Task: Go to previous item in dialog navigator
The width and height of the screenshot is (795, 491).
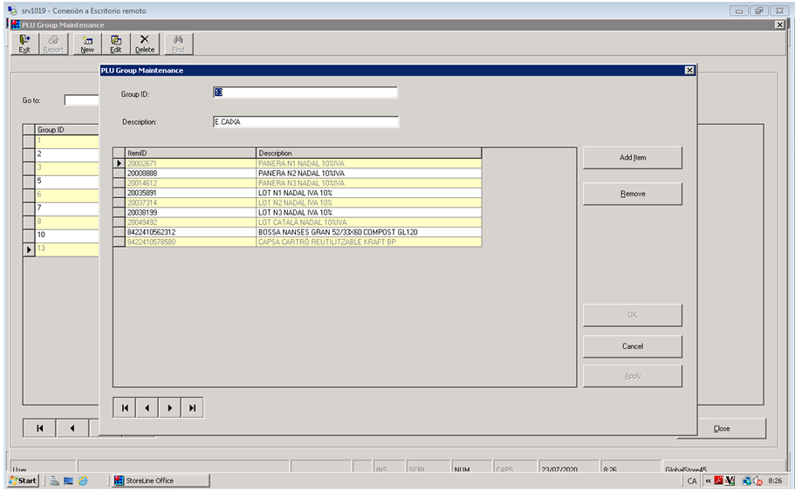Action: pyautogui.click(x=147, y=407)
